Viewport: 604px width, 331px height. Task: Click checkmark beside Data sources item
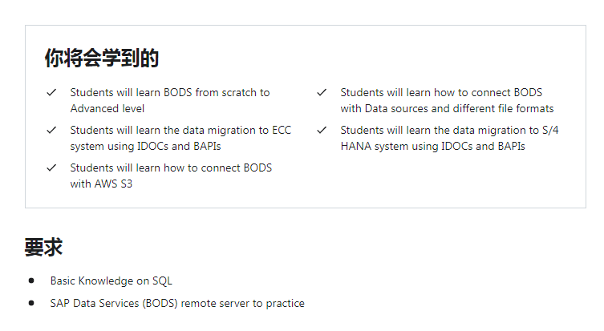pos(322,92)
